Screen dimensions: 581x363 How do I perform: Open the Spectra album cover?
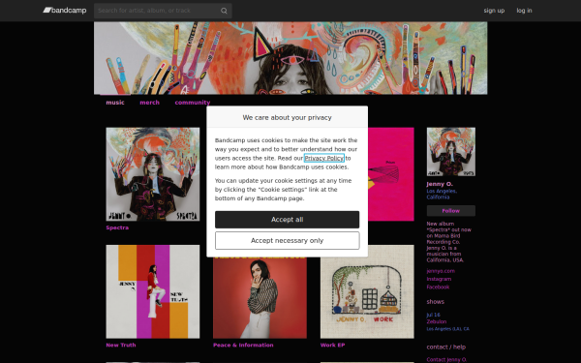point(153,174)
